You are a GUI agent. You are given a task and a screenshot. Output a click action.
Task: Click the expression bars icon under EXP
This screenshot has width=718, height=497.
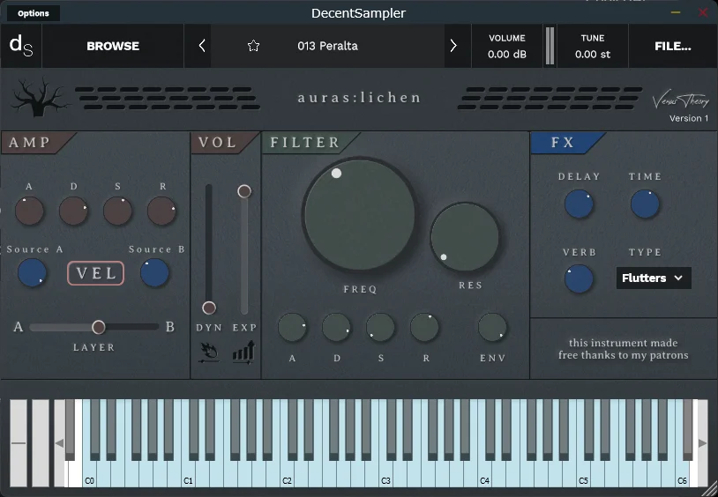243,352
